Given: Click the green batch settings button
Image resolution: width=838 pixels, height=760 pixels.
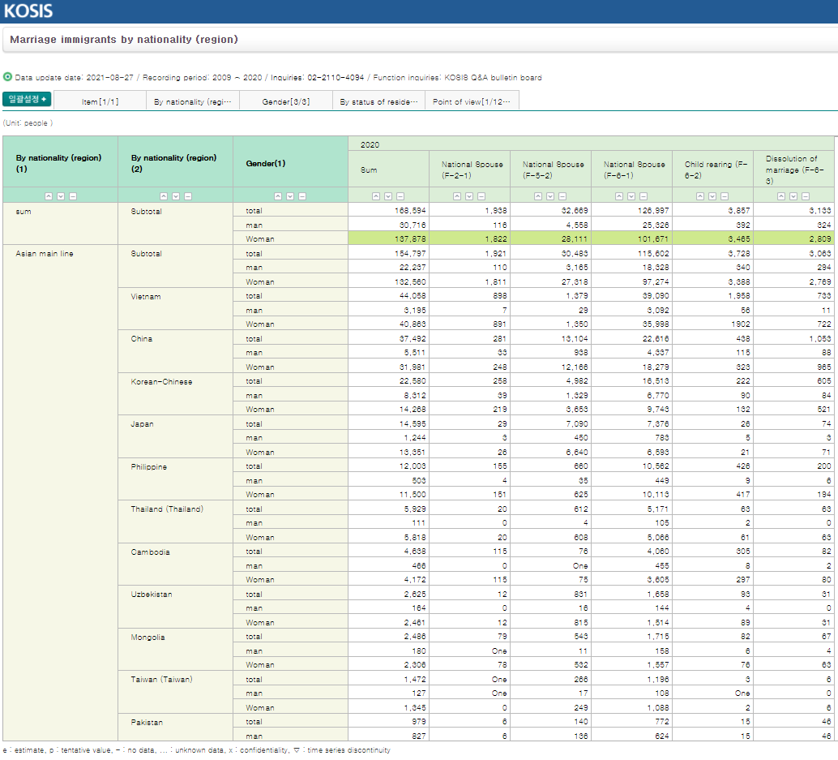Looking at the screenshot, I should pyautogui.click(x=27, y=99).
